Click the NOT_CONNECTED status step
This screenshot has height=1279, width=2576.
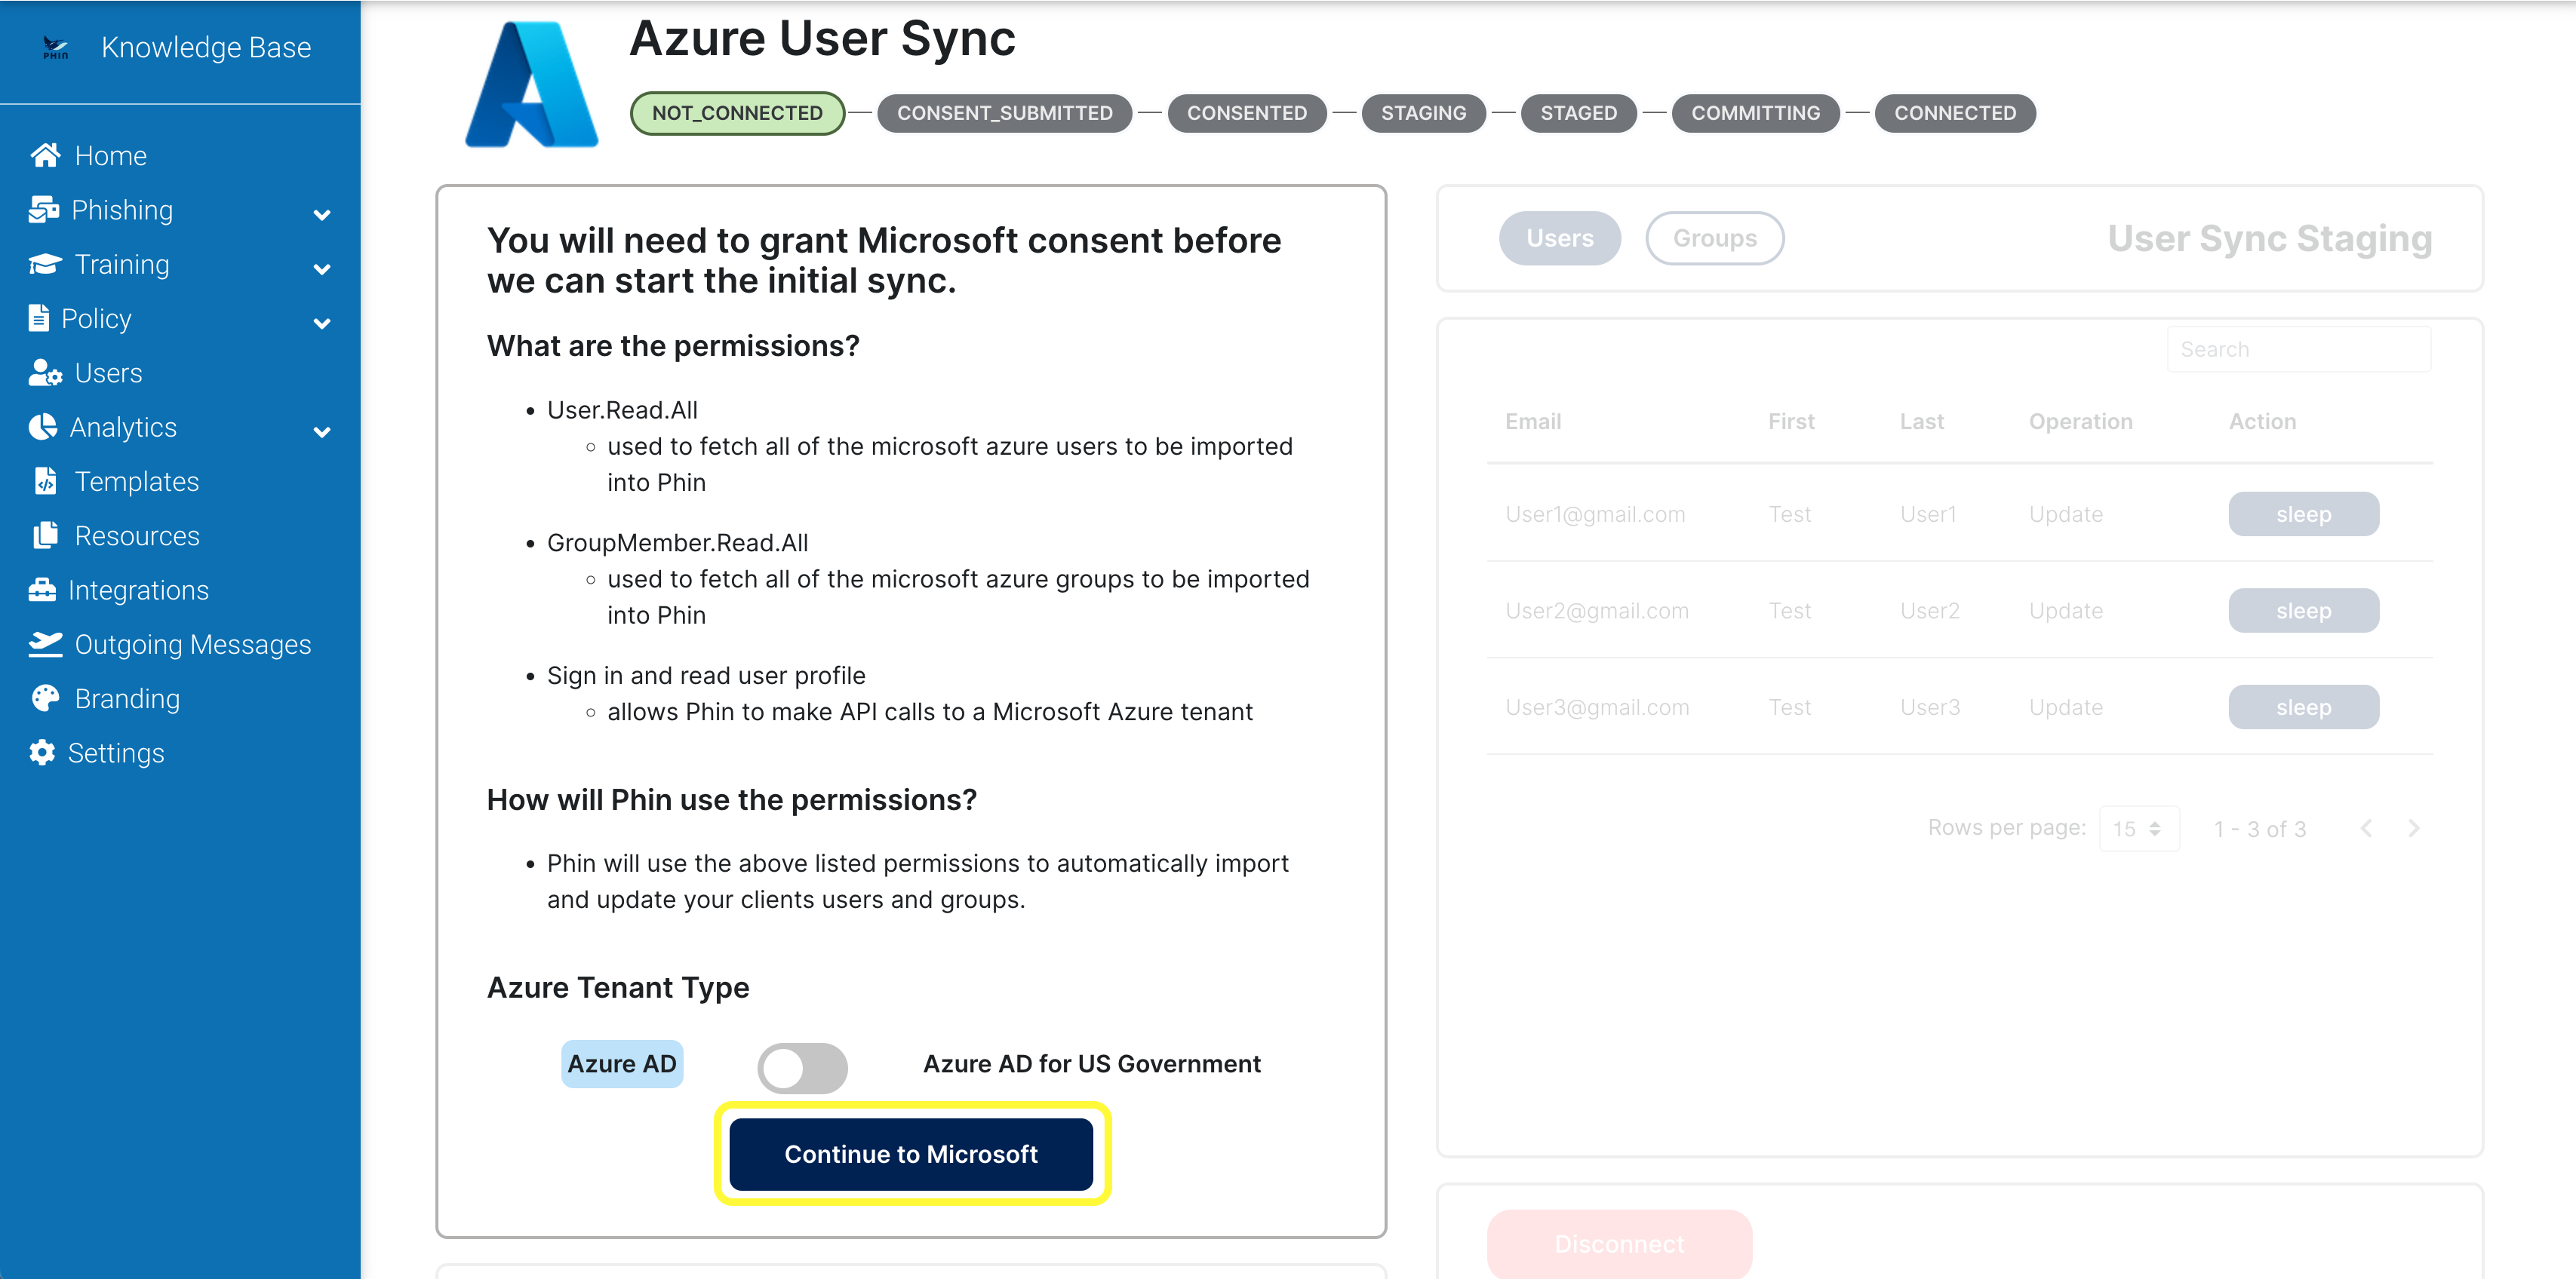pos(738,113)
